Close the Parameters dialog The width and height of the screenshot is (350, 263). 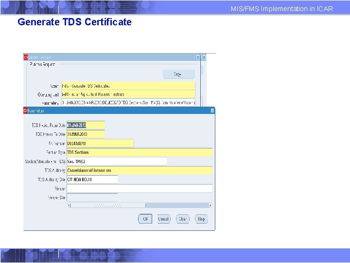pos(212,111)
